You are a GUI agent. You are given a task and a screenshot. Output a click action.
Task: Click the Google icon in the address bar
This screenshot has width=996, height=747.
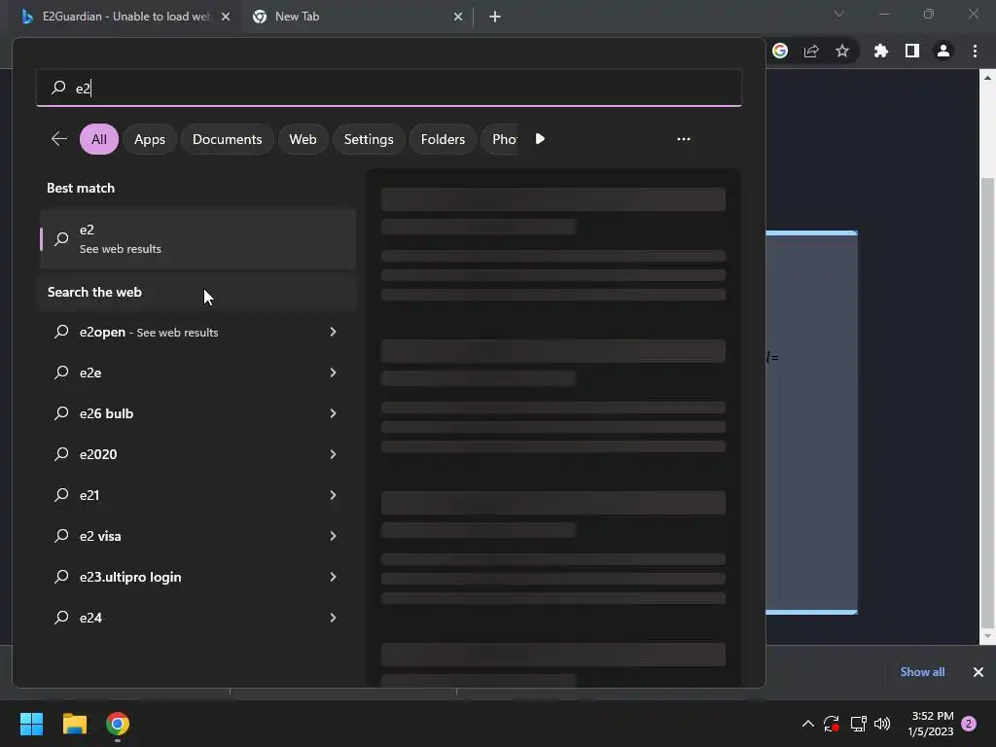pyautogui.click(x=780, y=51)
